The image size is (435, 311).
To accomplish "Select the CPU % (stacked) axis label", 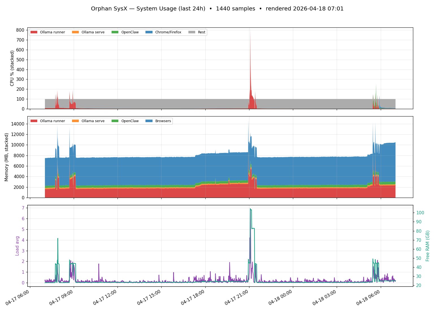I will tap(12, 68).
